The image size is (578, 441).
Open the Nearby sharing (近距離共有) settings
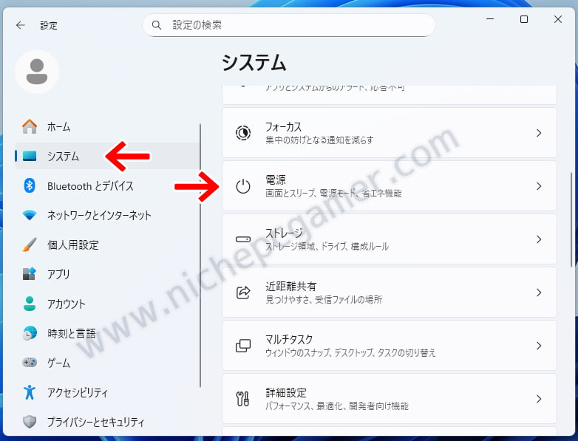[389, 293]
